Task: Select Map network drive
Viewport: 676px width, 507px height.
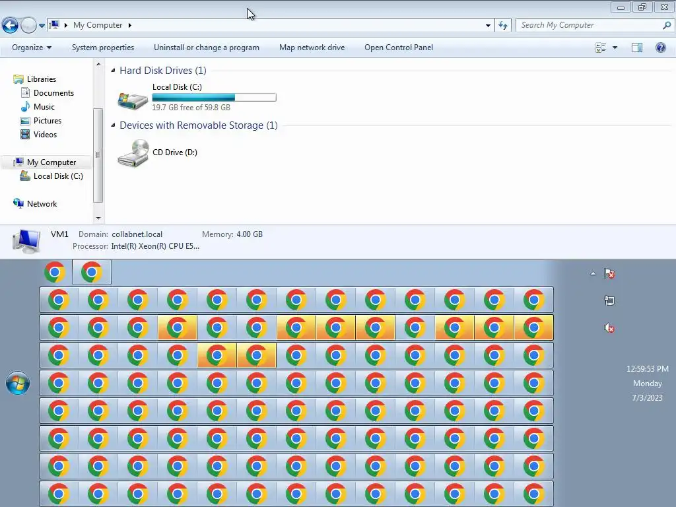Action: click(312, 48)
